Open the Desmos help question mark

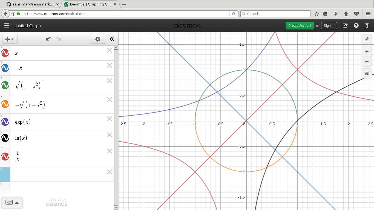356,25
